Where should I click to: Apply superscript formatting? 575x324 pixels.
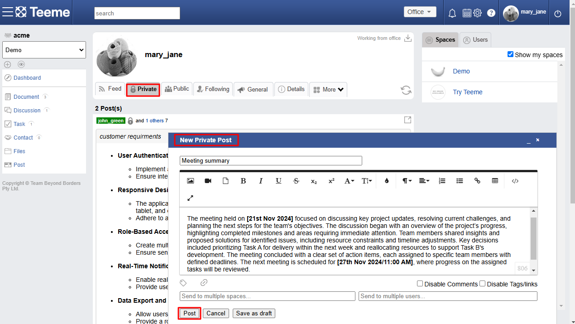click(x=331, y=181)
